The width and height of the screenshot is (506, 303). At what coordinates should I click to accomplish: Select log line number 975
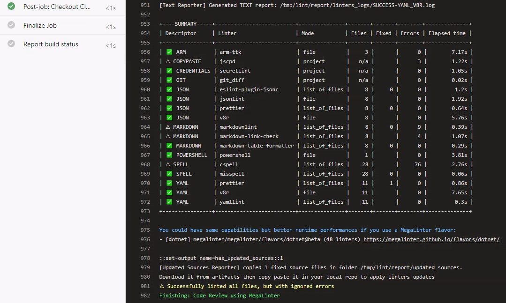[145, 229]
